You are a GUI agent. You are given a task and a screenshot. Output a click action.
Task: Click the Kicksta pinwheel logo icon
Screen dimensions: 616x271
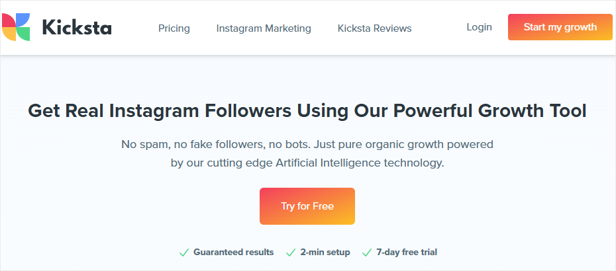click(x=16, y=27)
